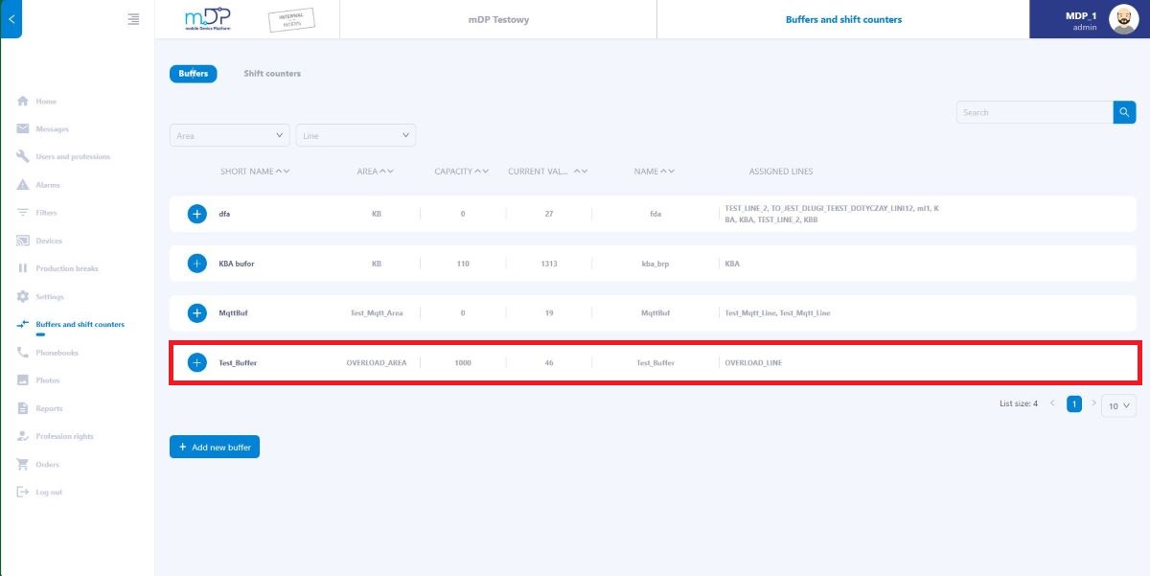The height and width of the screenshot is (576, 1150).
Task: Toggle the sidebar menu lines icon
Action: tap(133, 19)
